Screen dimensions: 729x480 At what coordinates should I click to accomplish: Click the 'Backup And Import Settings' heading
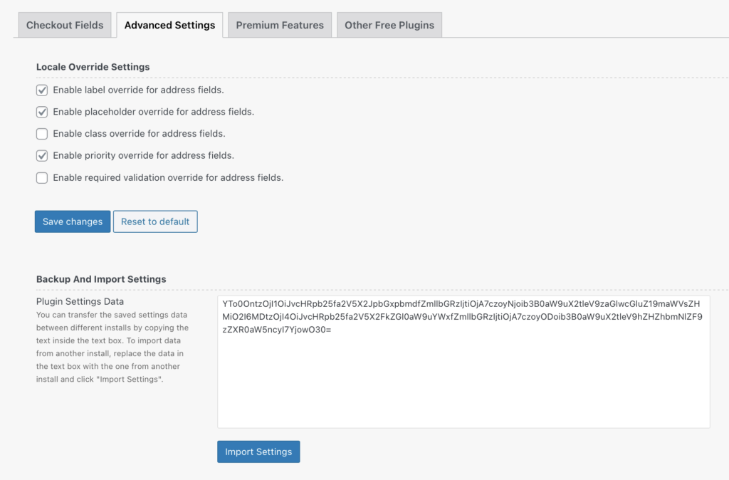tap(101, 279)
